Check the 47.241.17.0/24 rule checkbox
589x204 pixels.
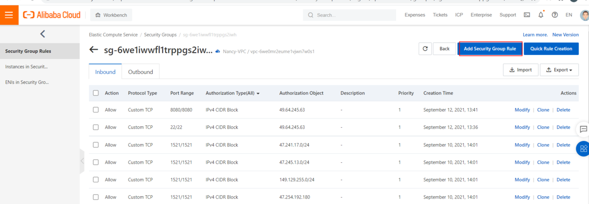coord(96,145)
